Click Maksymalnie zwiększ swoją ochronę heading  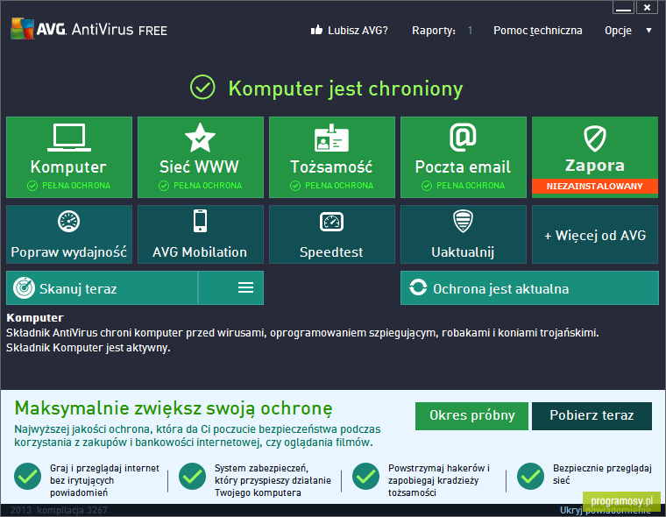point(174,408)
